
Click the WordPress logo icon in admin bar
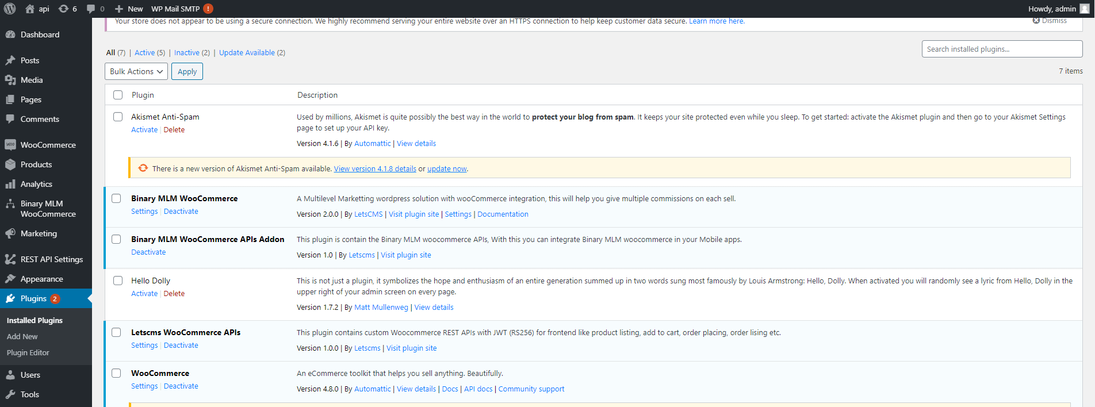point(10,9)
